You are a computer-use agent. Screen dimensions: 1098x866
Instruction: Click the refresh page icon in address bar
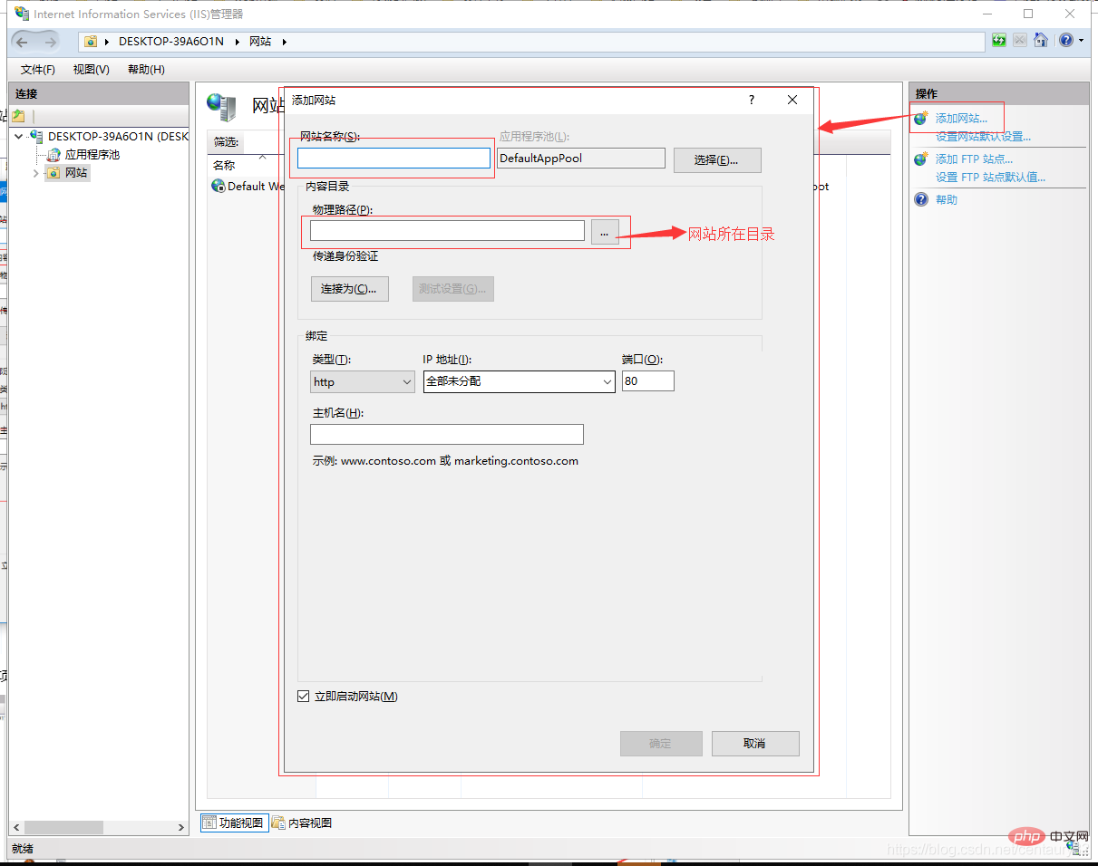pos(998,41)
